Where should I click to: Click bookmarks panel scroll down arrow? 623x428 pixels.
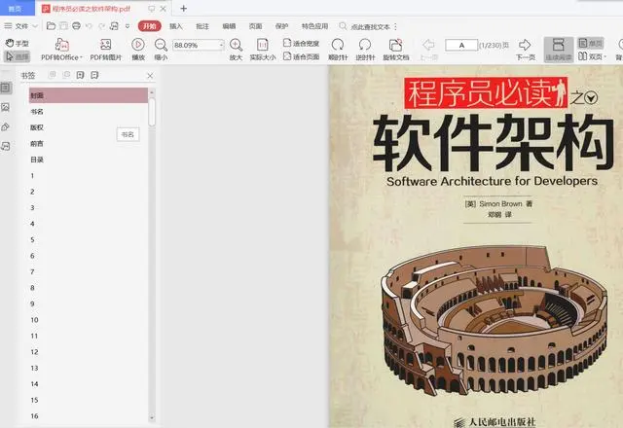tap(152, 417)
